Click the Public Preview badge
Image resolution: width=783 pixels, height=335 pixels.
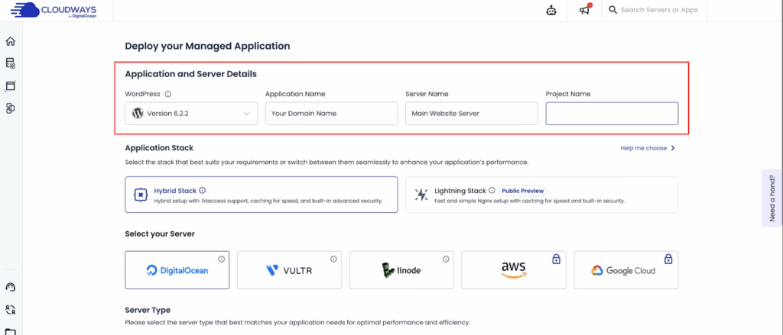coord(523,191)
